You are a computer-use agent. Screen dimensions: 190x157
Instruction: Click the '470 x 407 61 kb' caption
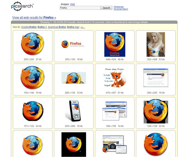pyautogui.click(x=115, y=93)
